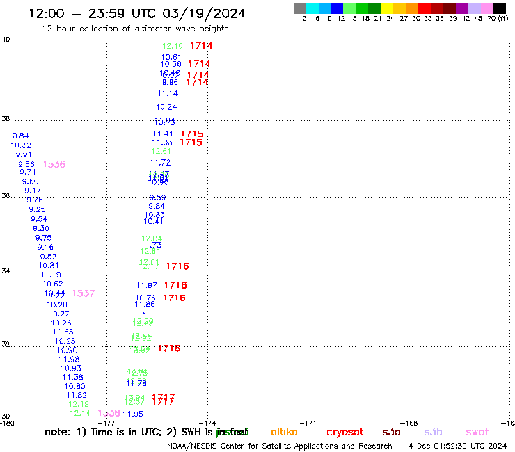Click the 's3a' satellite legend label
Screen dimensions: 515x452
click(x=391, y=432)
